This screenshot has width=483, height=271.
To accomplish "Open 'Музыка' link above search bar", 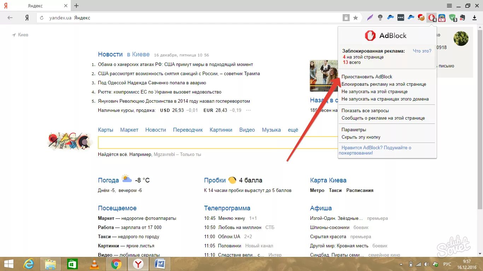I will pyautogui.click(x=271, y=130).
